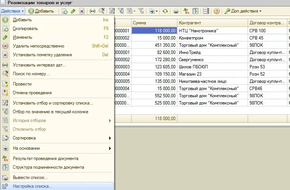Viewport: 290px width, 190px height.
Task: Open the Доп.действия dropdown
Action: [x=243, y=11]
